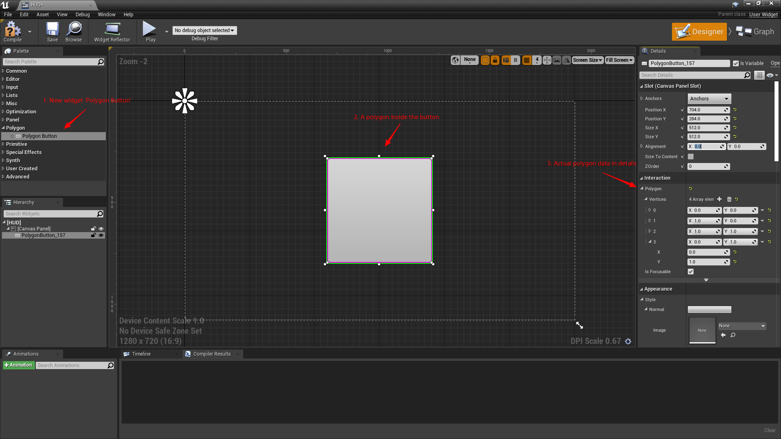Screen dimensions: 781x439
Task: Open Screen Size dropdown
Action: tap(587, 60)
